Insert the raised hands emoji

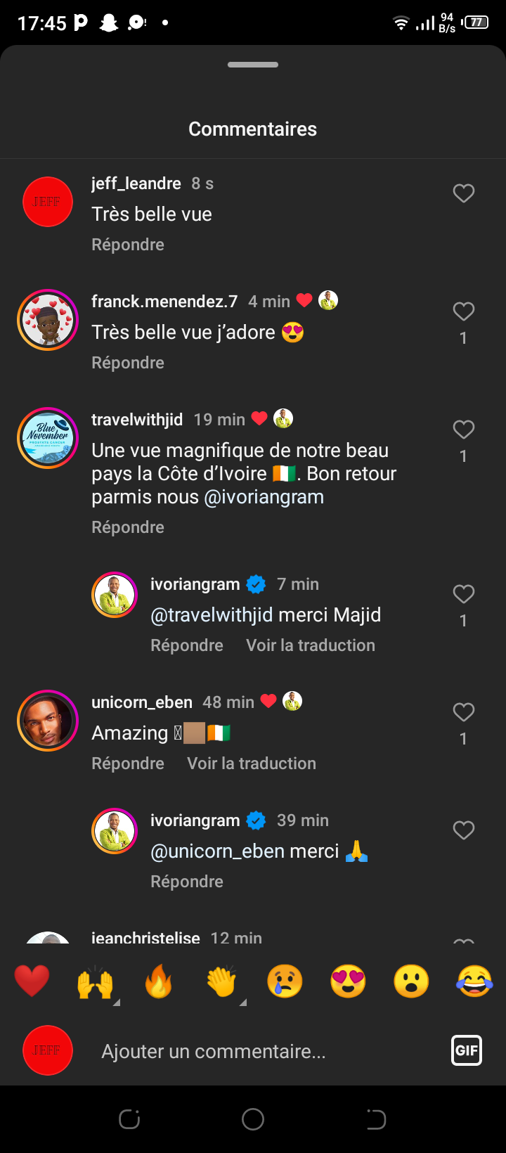click(95, 981)
